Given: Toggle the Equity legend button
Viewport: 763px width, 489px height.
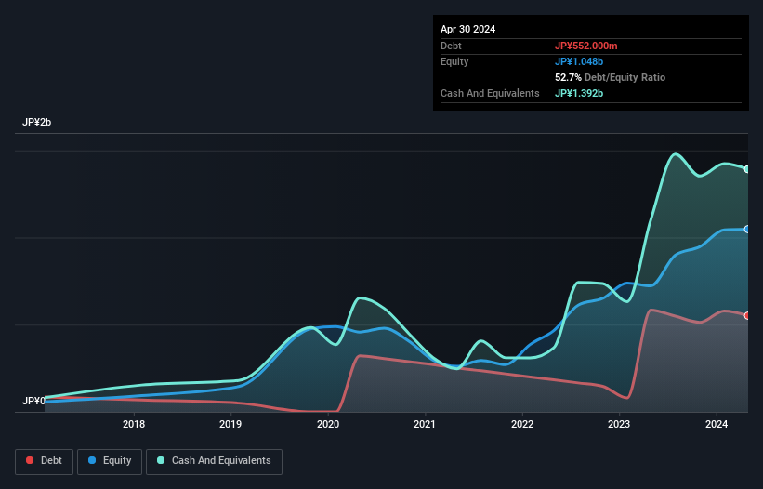Looking at the screenshot, I should [110, 461].
